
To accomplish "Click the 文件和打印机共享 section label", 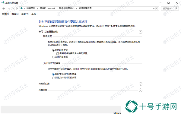I will (52, 63).
